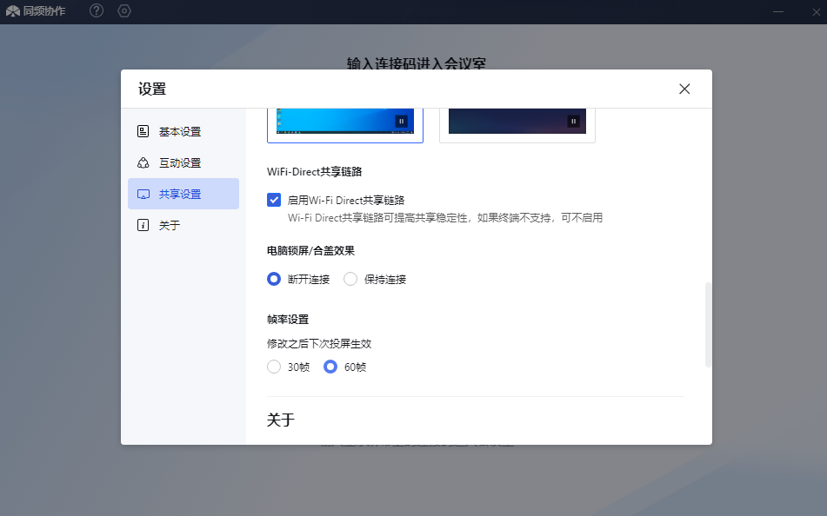The width and height of the screenshot is (827, 516).
Task: Open the 互动设置 tab
Action: coord(180,163)
